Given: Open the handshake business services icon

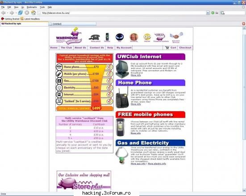Looking at the screenshot, I should click(x=176, y=36).
